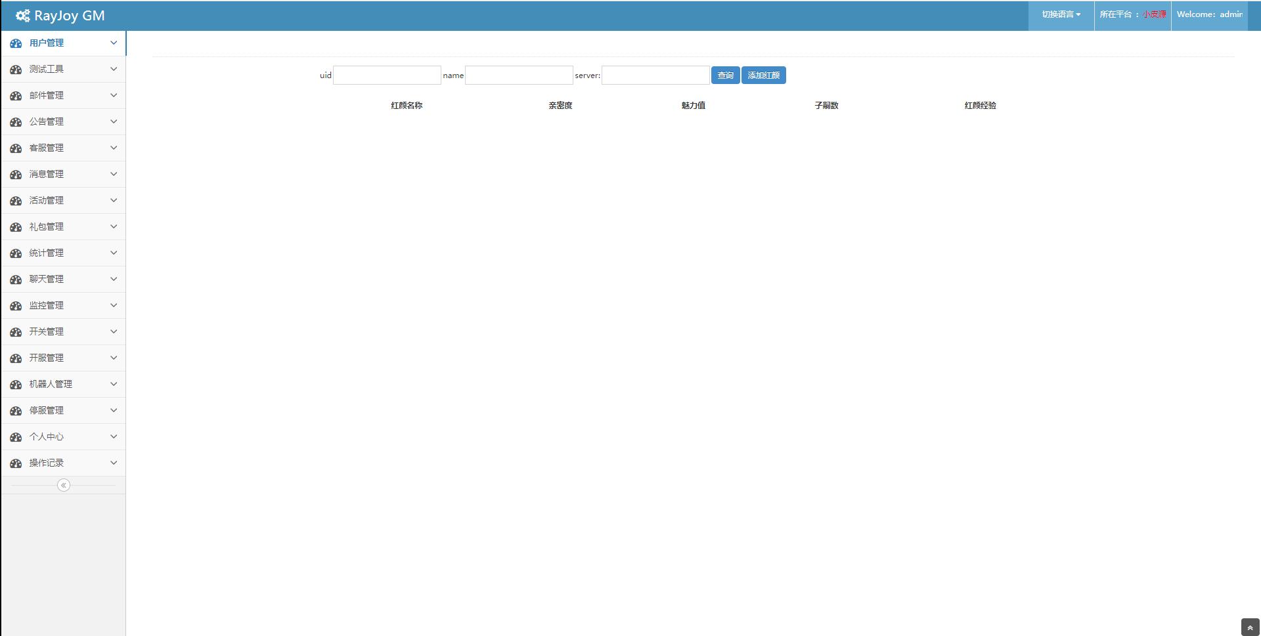Open 礼包管理 via its sidebar icon
Viewport: 1261px width, 636px height.
[x=15, y=226]
